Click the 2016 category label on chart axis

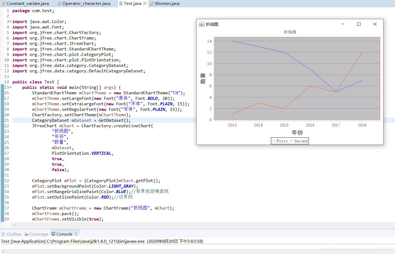click(x=310, y=125)
